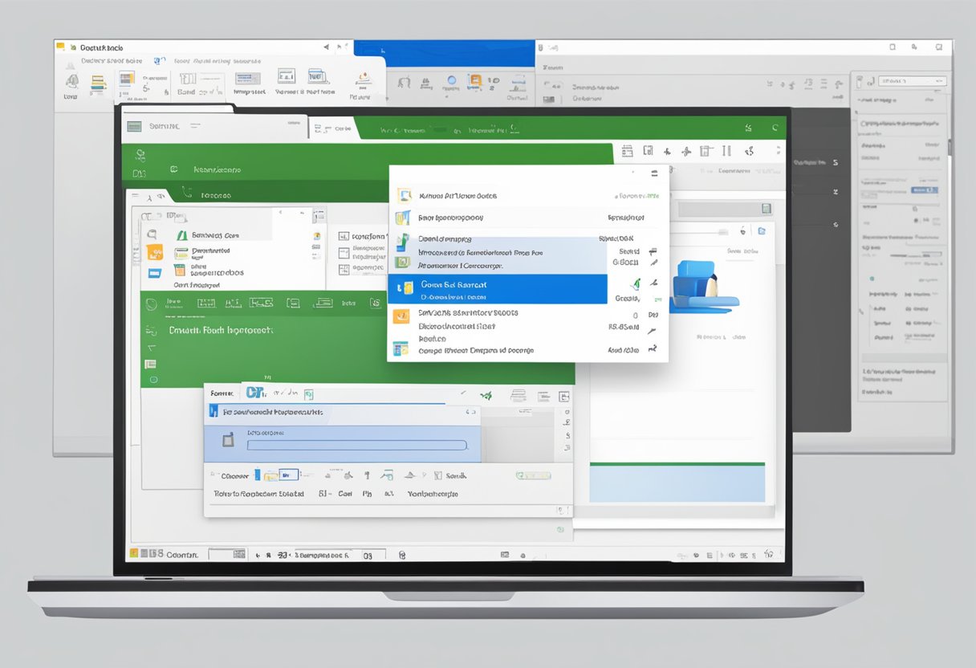
Task: Click the orange icon in top background ribbon
Action: [x=475, y=80]
